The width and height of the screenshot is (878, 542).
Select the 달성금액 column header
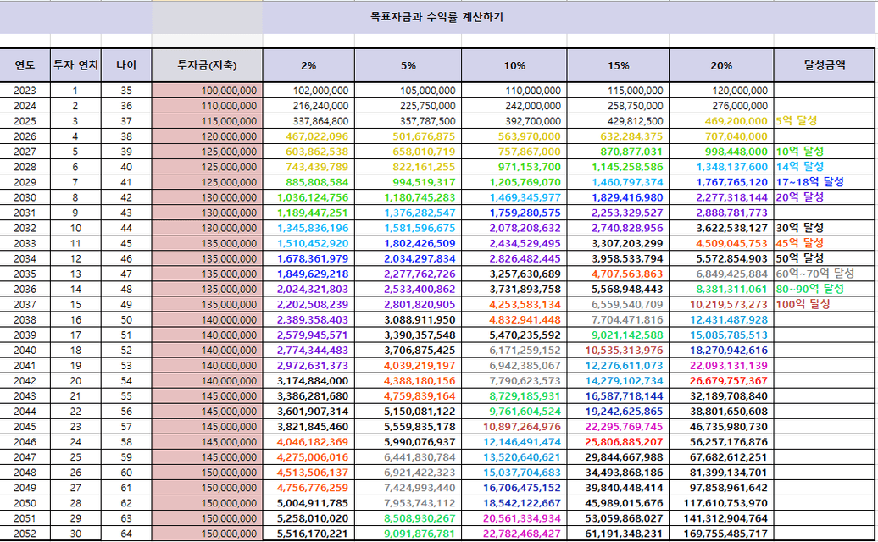pyautogui.click(x=824, y=65)
